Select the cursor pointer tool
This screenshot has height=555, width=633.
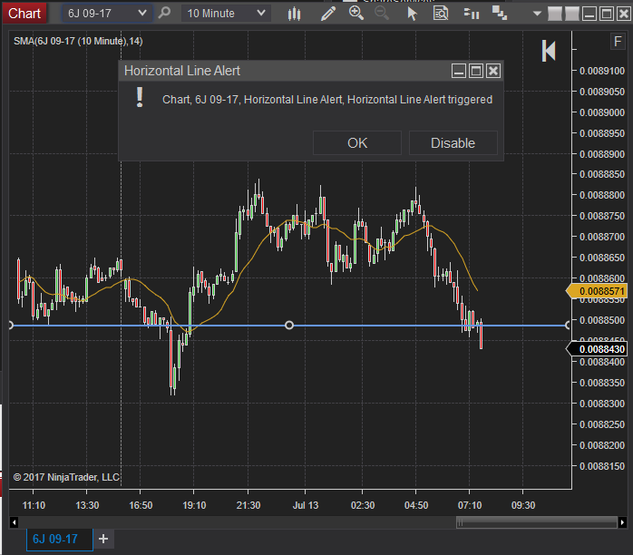(x=413, y=14)
